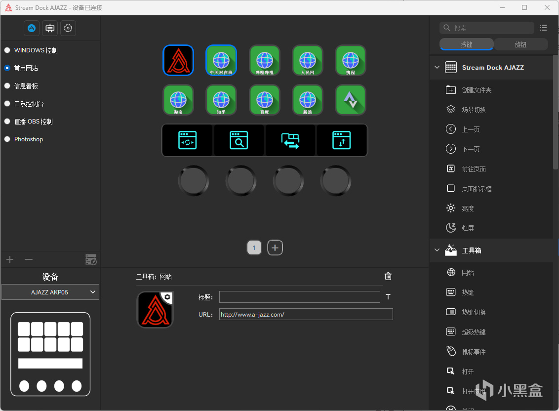This screenshot has width=559, height=411.
Task: Switch to the 按键 tab
Action: [x=466, y=44]
